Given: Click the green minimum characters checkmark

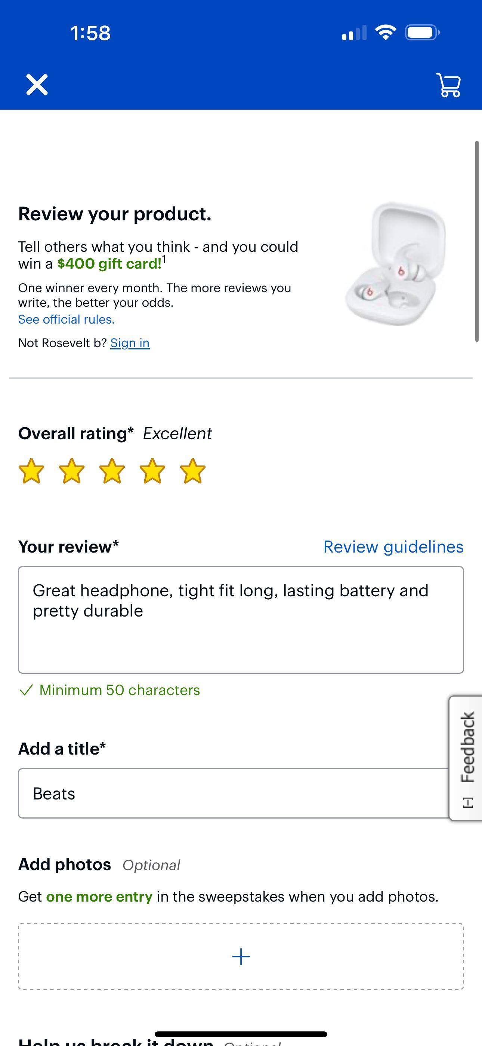Looking at the screenshot, I should (27, 689).
